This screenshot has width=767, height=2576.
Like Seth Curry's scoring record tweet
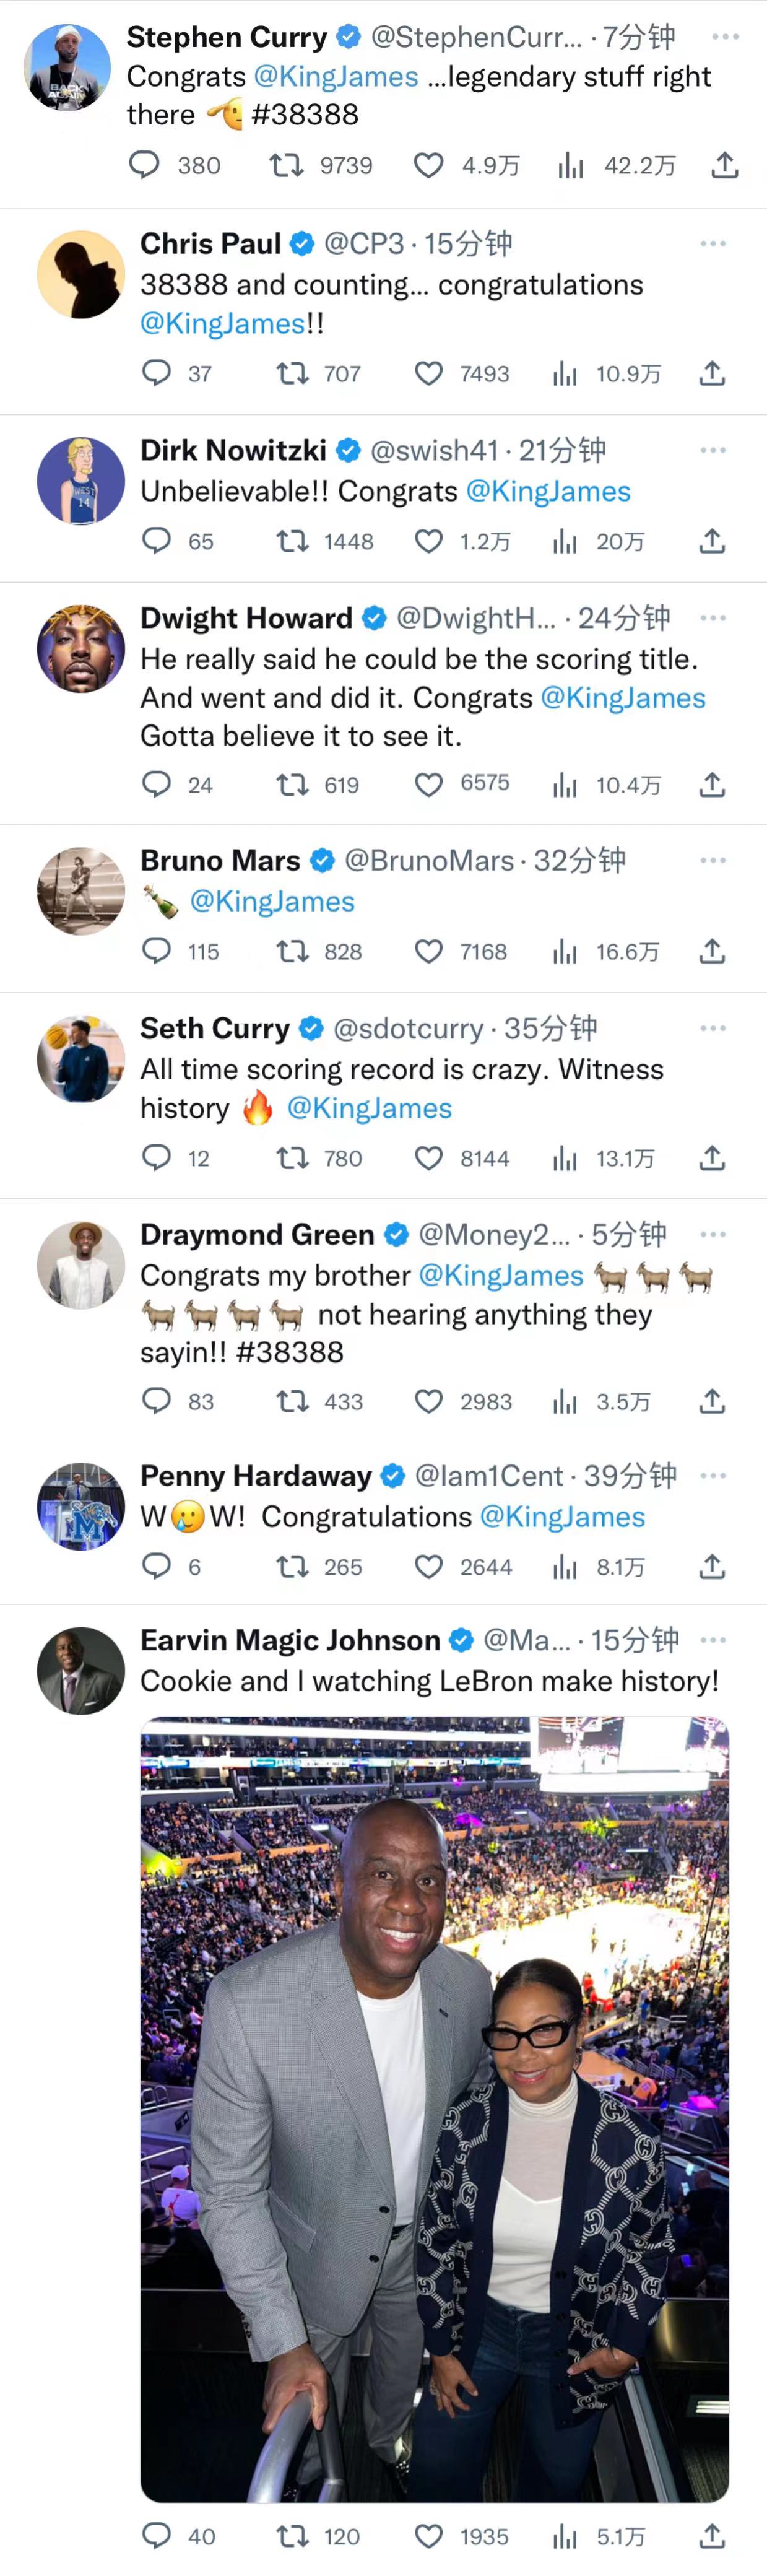tap(429, 1158)
